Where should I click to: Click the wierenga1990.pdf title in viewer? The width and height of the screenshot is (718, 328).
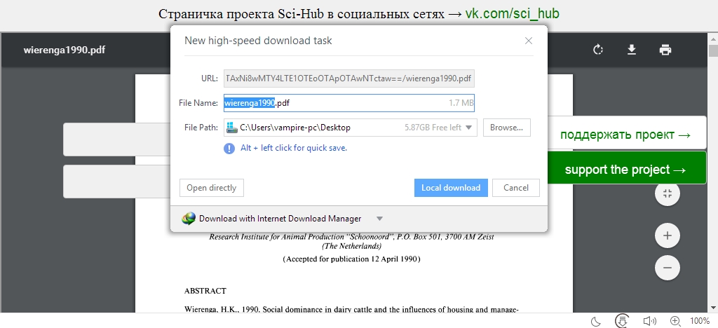pyautogui.click(x=64, y=50)
